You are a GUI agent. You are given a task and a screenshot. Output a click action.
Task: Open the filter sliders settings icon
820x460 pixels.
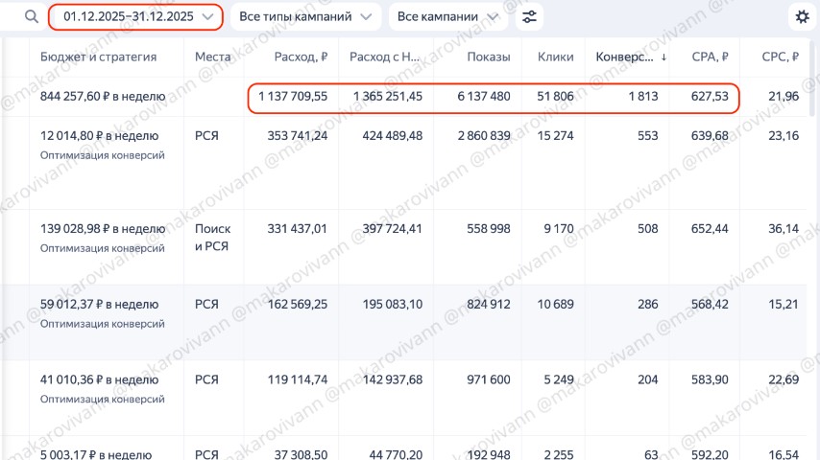point(529,17)
